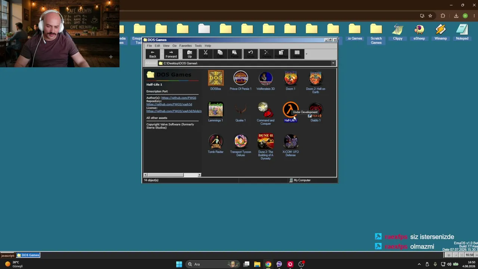Screen dimensions: 478x269
Task: Expand the address bar dropdown
Action: coord(333,63)
